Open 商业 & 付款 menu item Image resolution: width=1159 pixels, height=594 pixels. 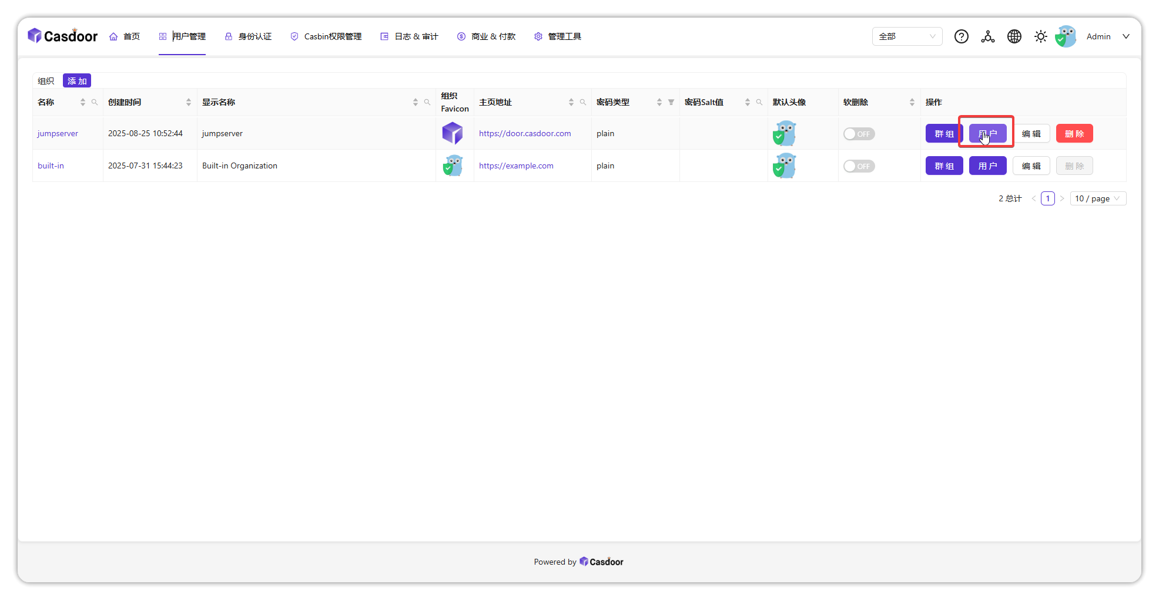coord(487,36)
